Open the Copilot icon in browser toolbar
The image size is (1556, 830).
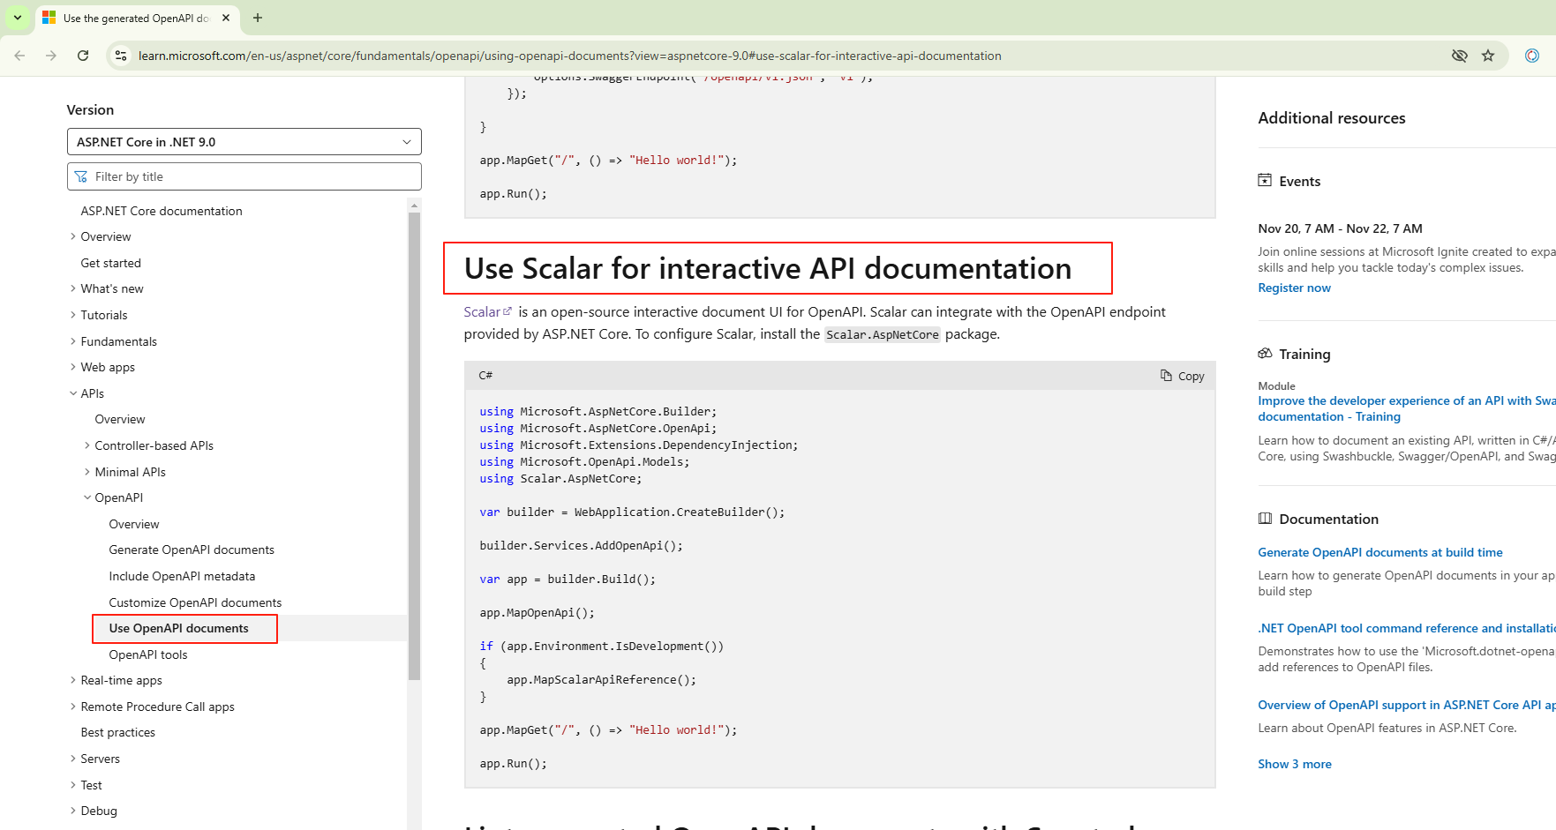click(x=1532, y=56)
